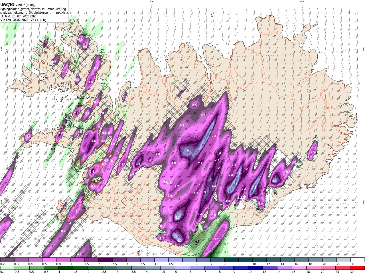Click the '15W' longitude label at map top

(x=302, y=1)
